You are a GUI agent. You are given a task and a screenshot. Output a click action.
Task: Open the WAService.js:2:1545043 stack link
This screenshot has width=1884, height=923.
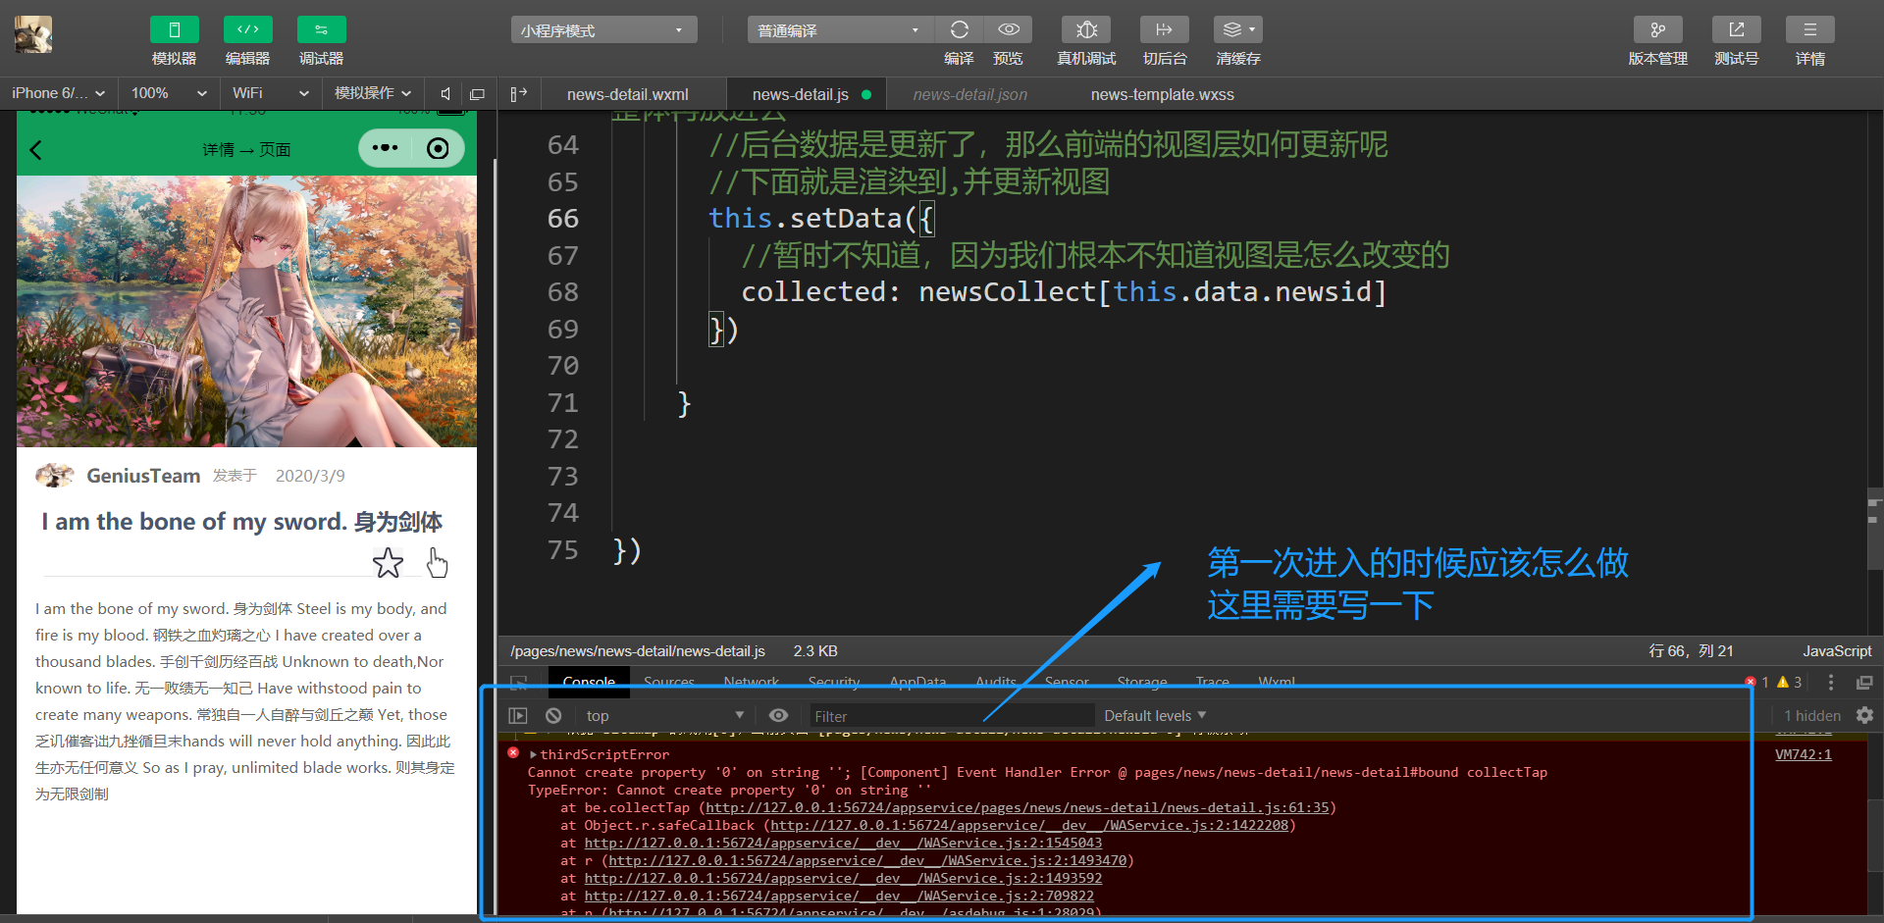click(843, 843)
